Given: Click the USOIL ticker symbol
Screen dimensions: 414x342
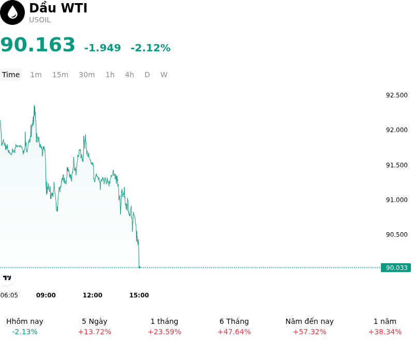Looking at the screenshot, I should 40,20.
